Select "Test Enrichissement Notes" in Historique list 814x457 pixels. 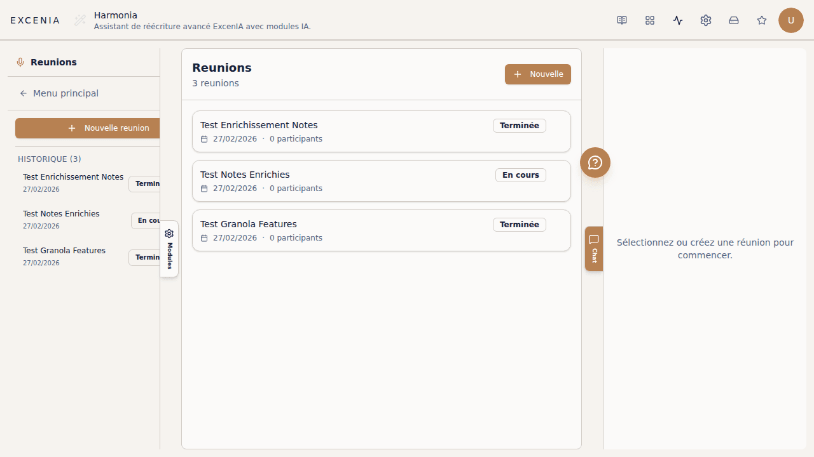click(73, 182)
